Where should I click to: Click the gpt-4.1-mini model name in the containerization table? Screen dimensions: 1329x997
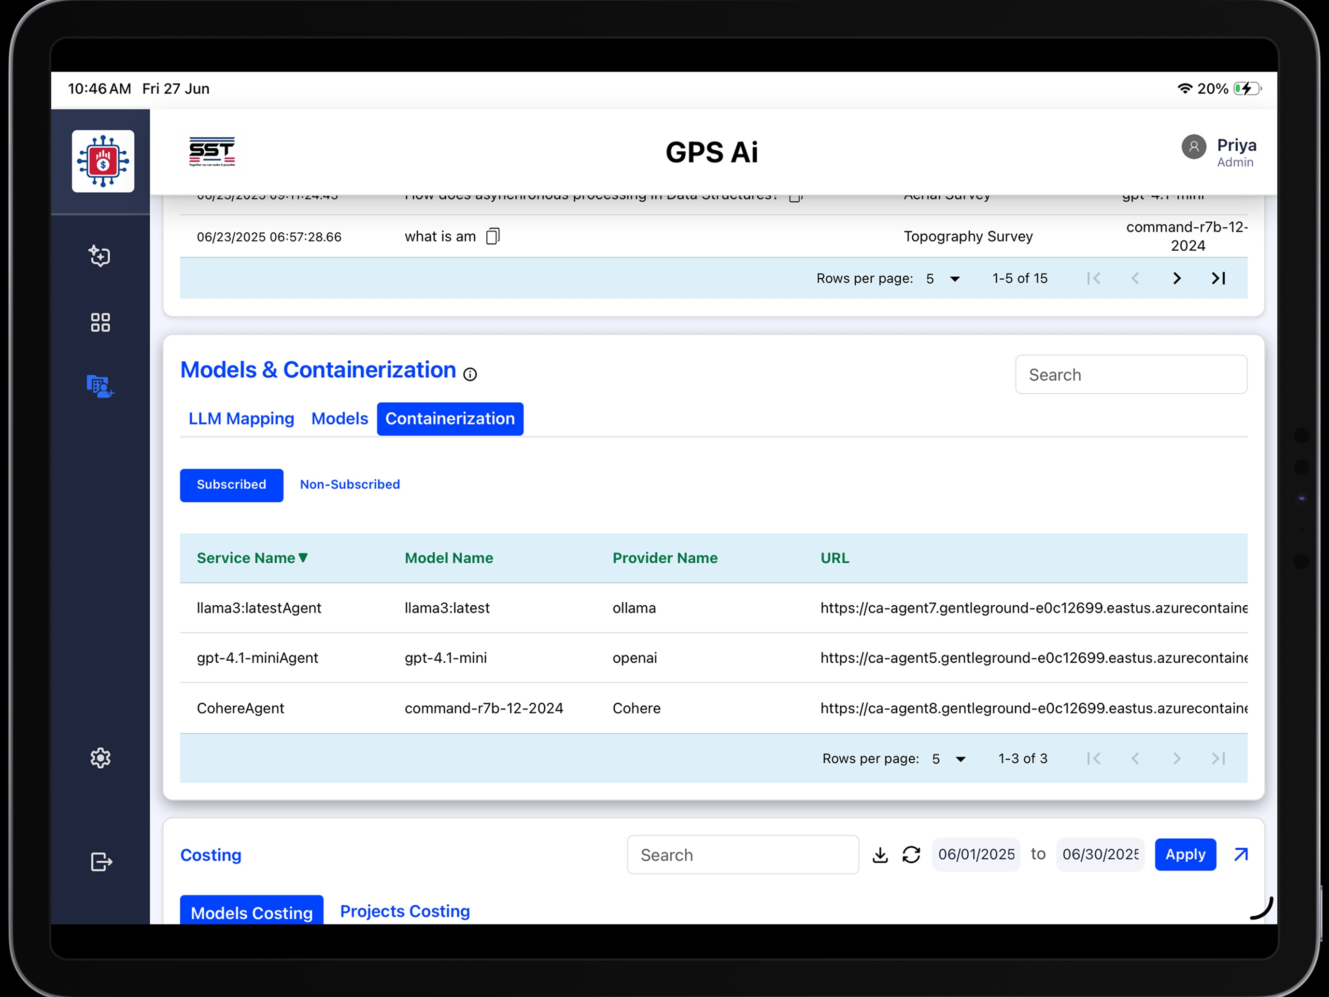(446, 657)
